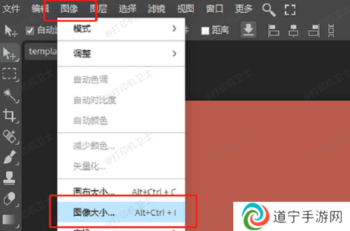Select the Rectangular Marquee tool

(10, 74)
